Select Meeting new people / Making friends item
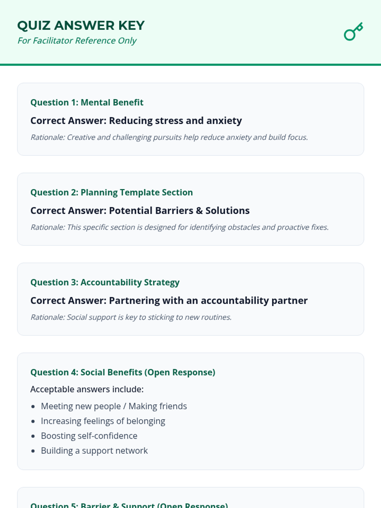381x508 pixels. click(114, 406)
